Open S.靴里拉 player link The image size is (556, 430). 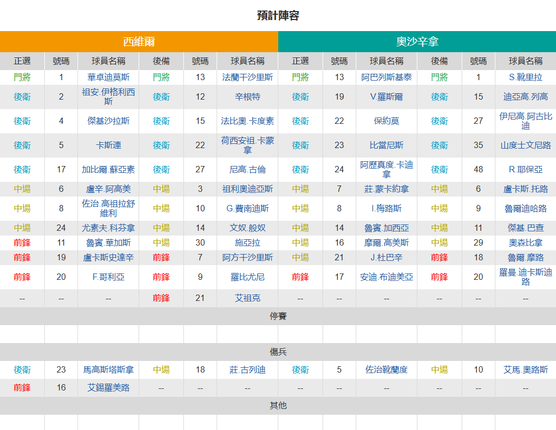(x=525, y=77)
